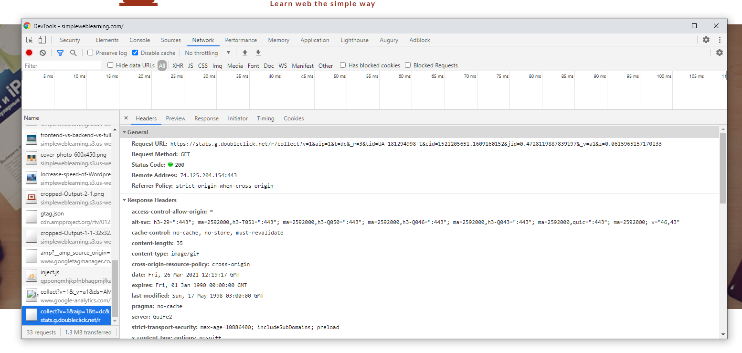Screen dimensions: 742x353
Task: Open the AdBlock panel tab
Action: (x=420, y=40)
